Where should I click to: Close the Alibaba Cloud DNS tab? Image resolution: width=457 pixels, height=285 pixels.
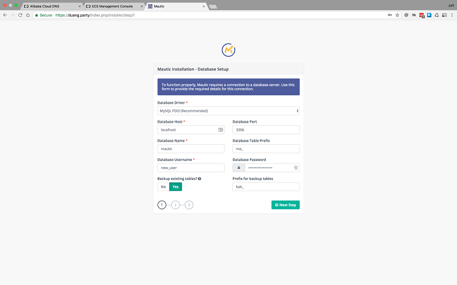(80, 7)
